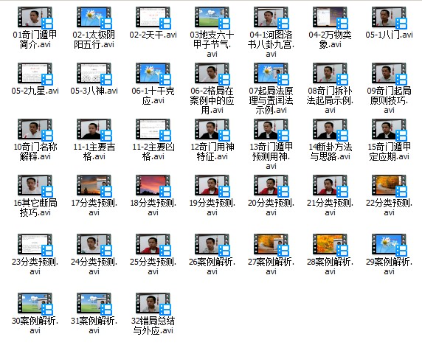Screen dimensions: 422x362
Task: Select the 28案例解析.avi file
Action: pos(331,245)
